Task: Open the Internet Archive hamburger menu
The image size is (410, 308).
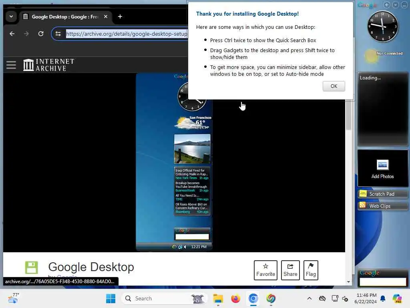Action: pos(11,65)
